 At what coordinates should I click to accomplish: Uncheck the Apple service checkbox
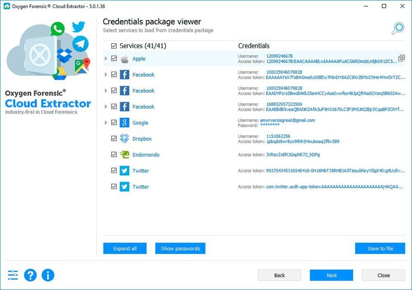pos(114,58)
